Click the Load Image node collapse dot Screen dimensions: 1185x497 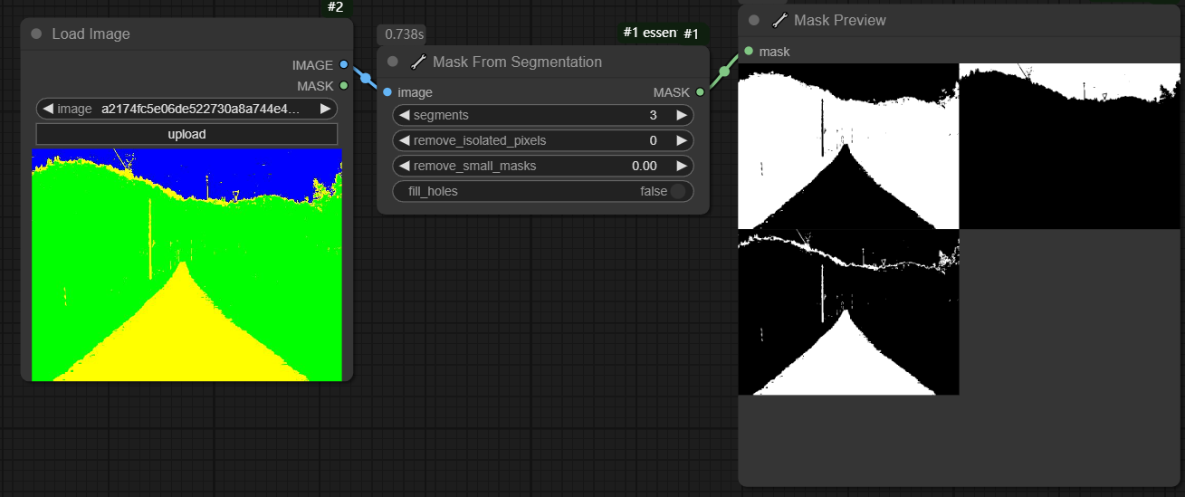pos(36,34)
